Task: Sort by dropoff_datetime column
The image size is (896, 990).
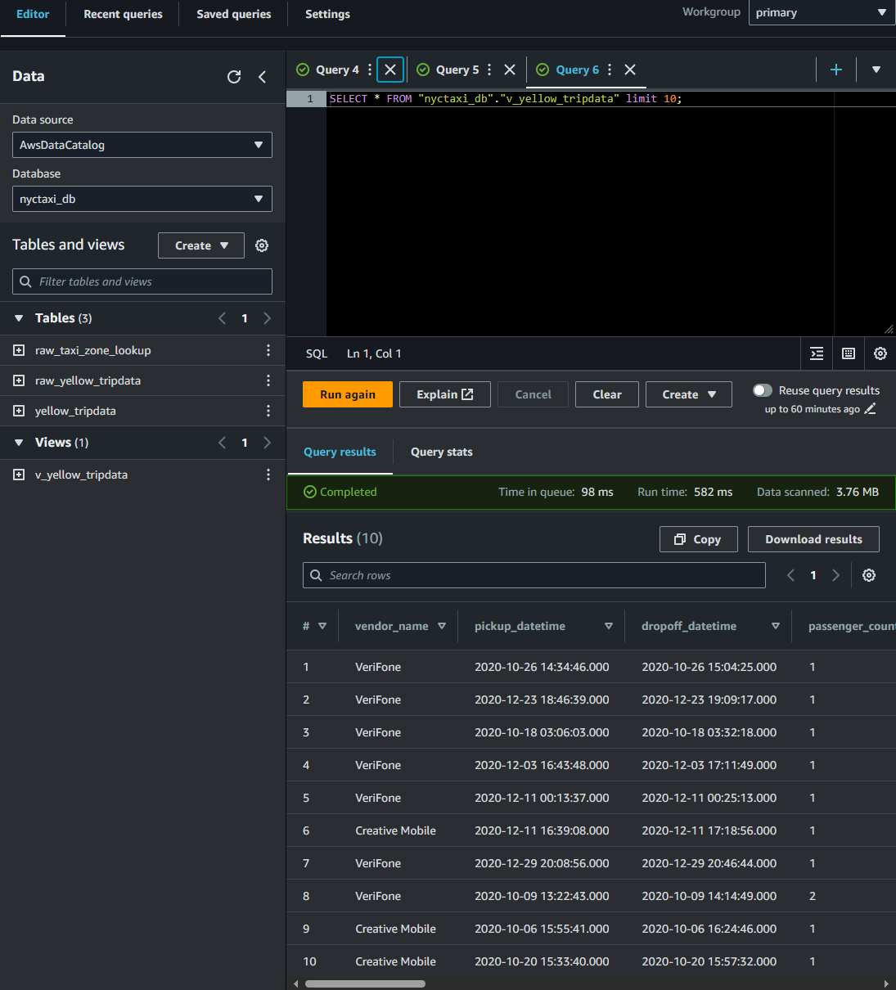Action: click(776, 626)
